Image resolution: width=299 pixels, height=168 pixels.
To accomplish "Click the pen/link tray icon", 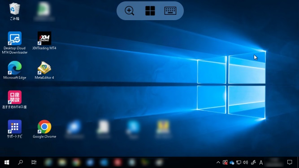I will (x=253, y=163).
